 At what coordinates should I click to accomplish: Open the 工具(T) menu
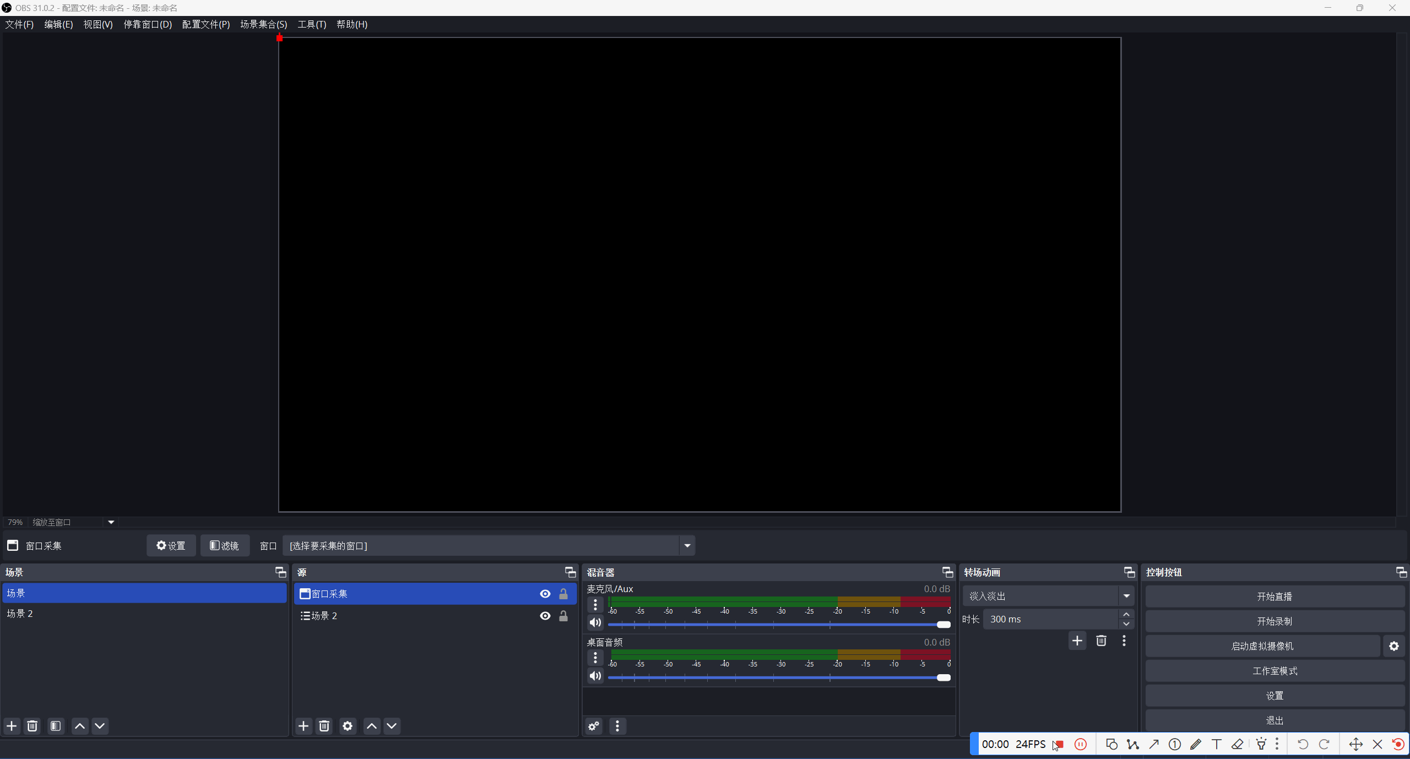(312, 24)
